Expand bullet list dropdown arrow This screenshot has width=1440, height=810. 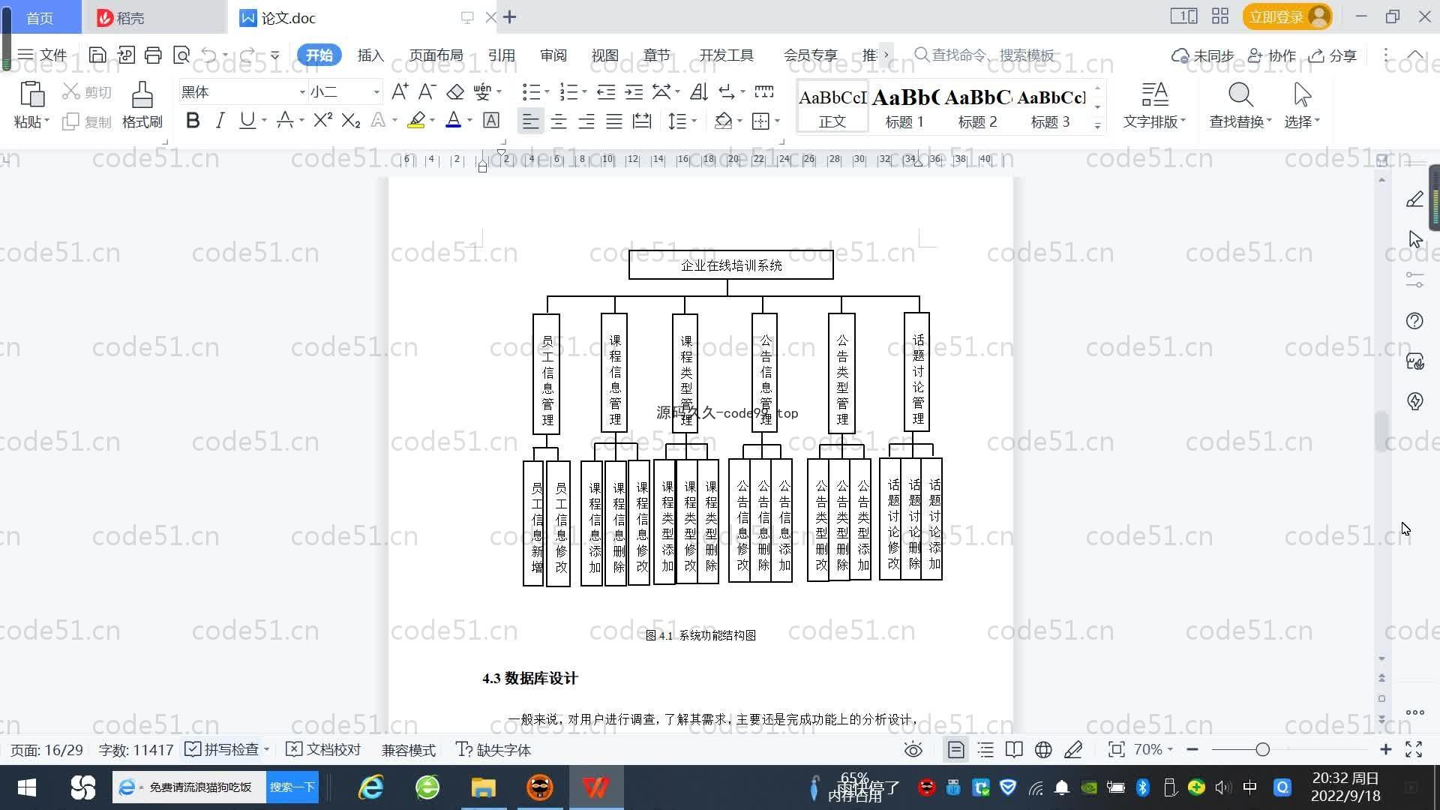547,92
